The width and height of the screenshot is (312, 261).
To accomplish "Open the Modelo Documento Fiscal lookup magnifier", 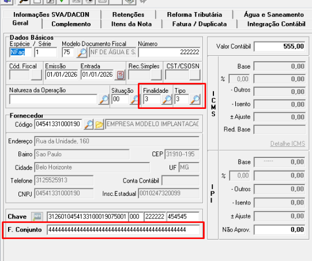I will (x=82, y=52).
